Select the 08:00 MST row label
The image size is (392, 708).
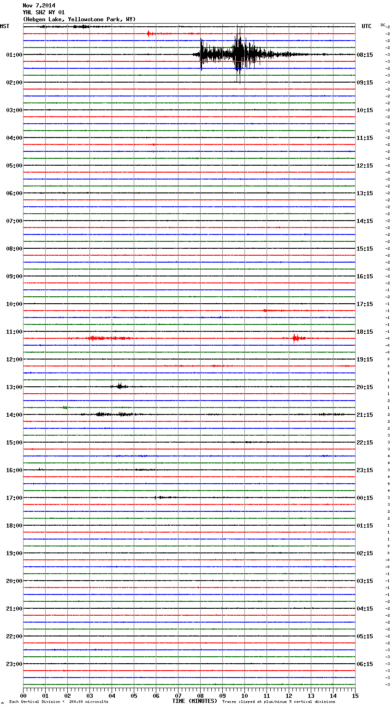point(14,249)
